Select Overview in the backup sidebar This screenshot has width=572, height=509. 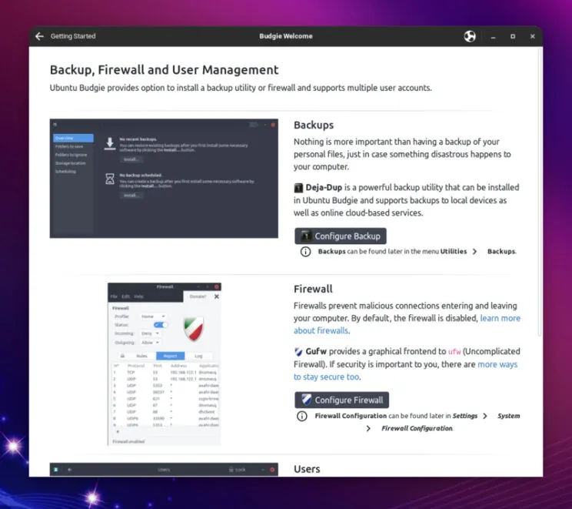72,139
